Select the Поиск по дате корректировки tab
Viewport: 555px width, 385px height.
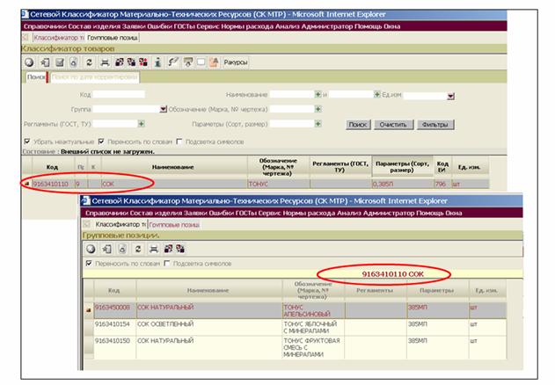click(x=94, y=77)
